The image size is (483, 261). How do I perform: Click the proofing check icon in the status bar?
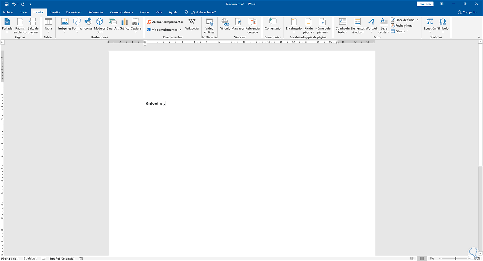(x=43, y=258)
